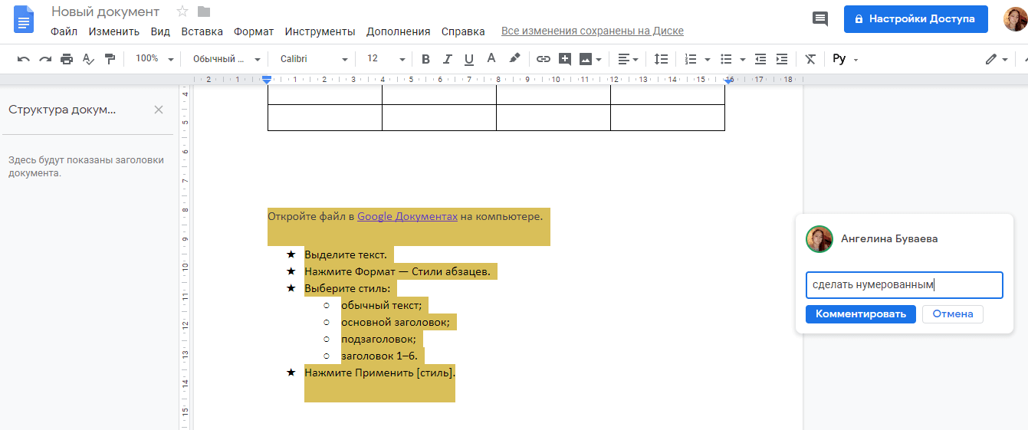Clear formatting with the crossed T icon

(810, 59)
